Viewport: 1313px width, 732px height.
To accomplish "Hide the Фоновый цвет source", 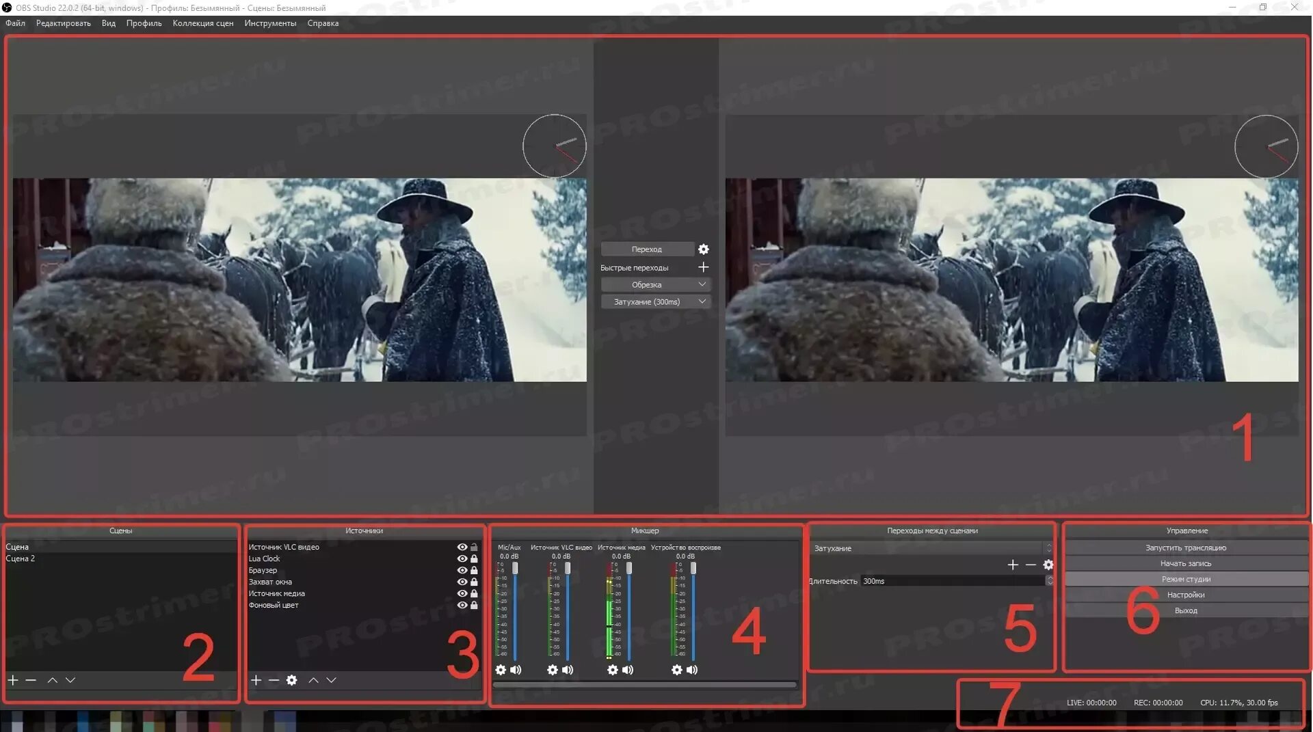I will pos(462,606).
